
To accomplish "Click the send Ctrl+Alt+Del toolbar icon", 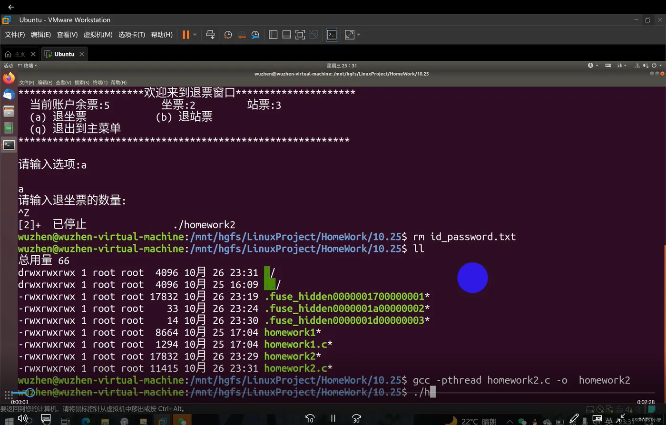I will pos(210,35).
